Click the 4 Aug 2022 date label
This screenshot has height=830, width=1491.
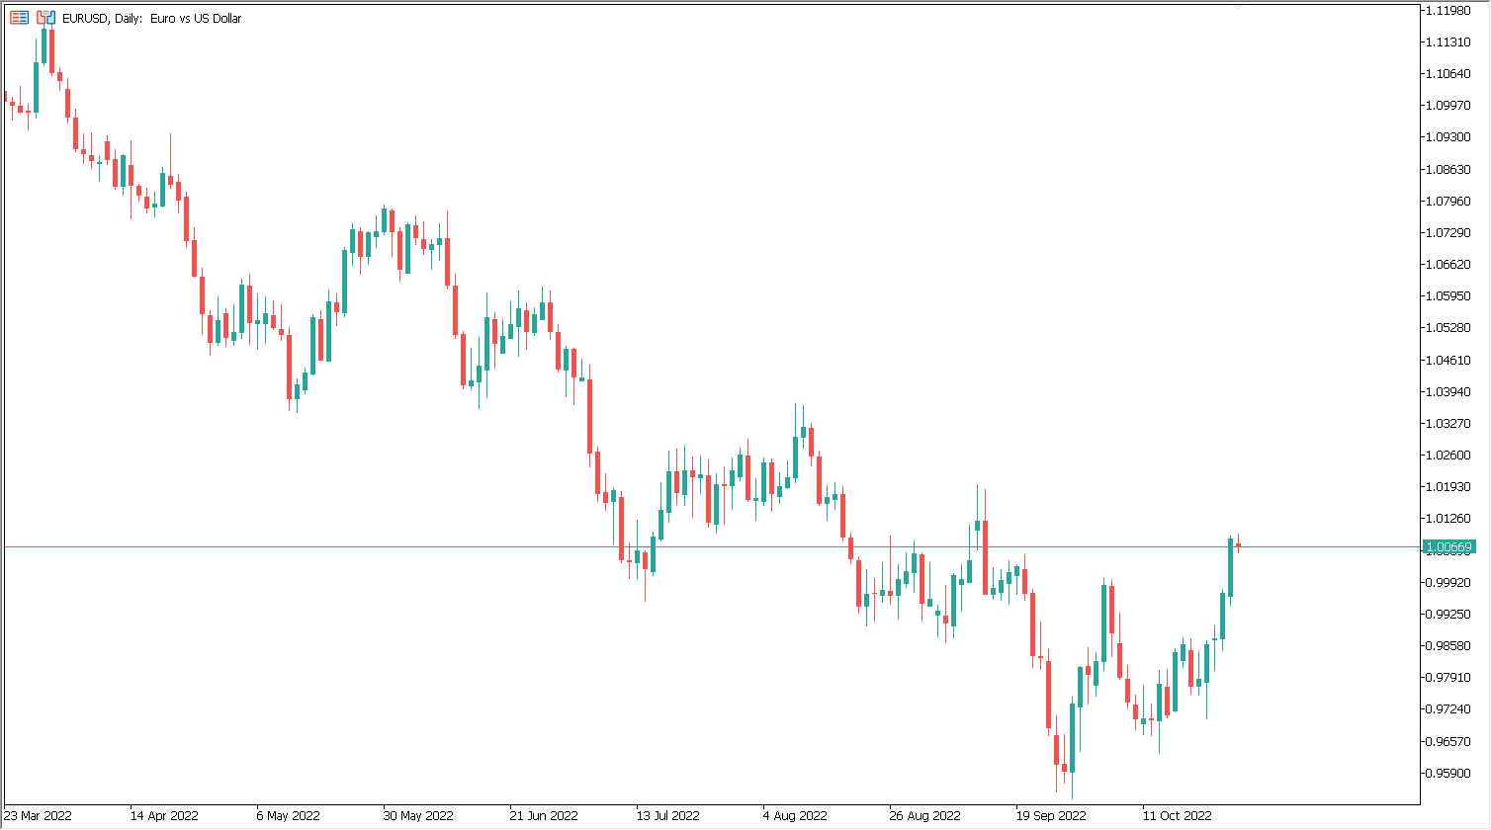(795, 816)
